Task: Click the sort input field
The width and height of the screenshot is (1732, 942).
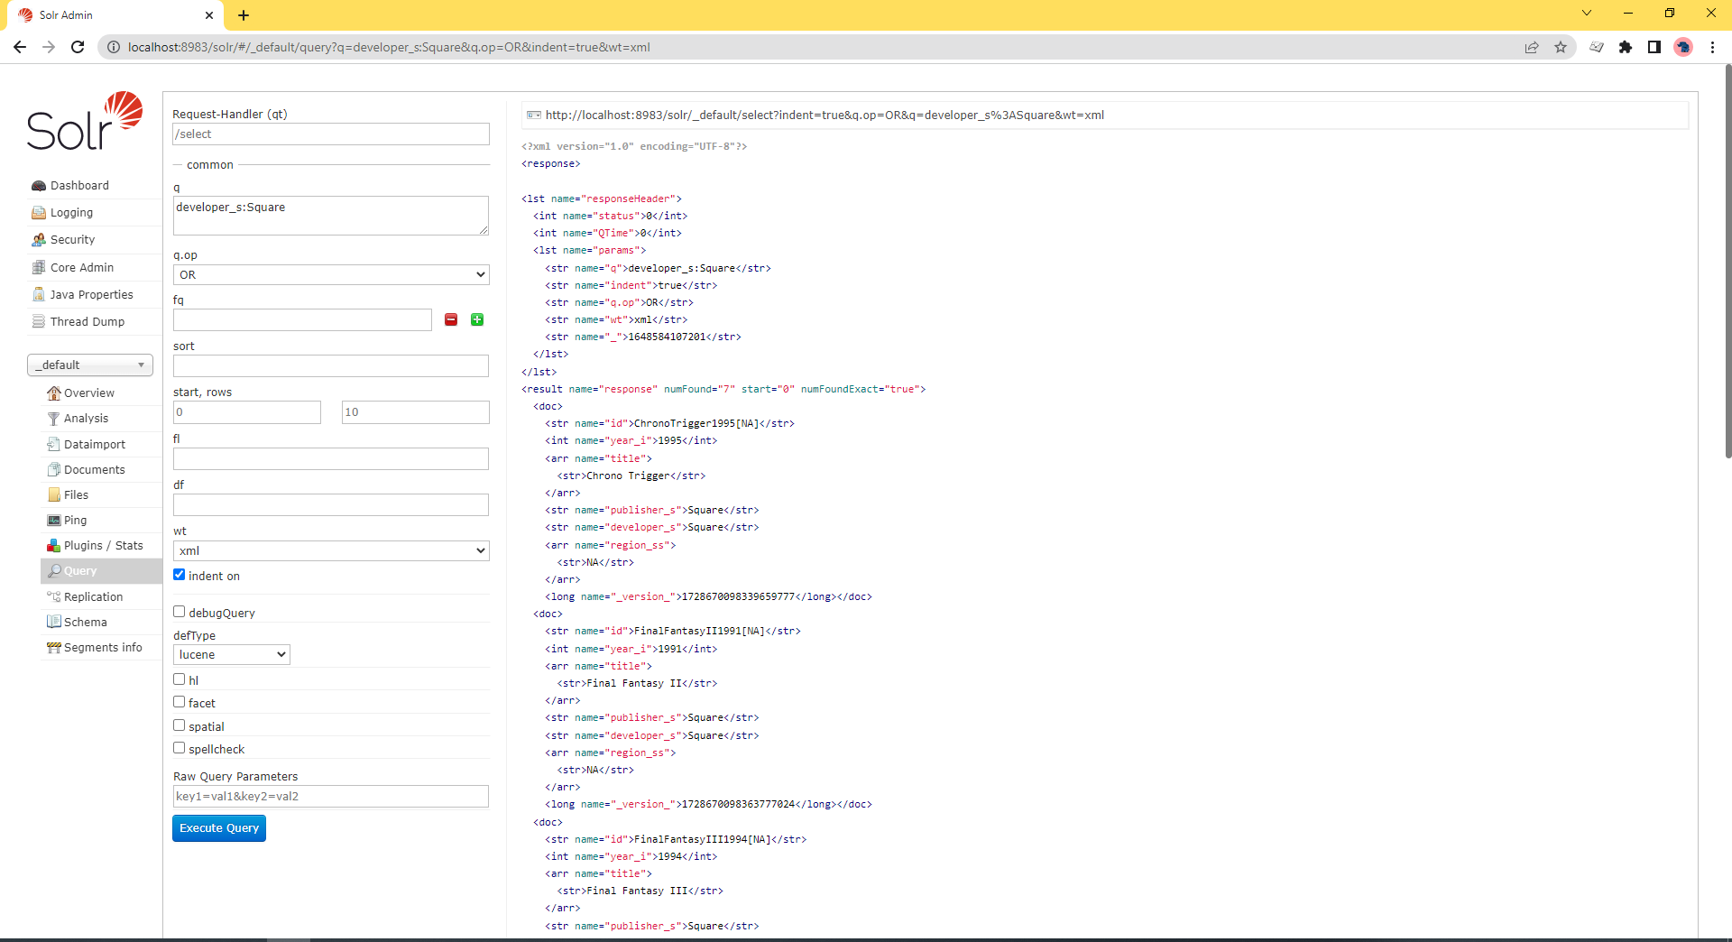Action: tap(331, 366)
